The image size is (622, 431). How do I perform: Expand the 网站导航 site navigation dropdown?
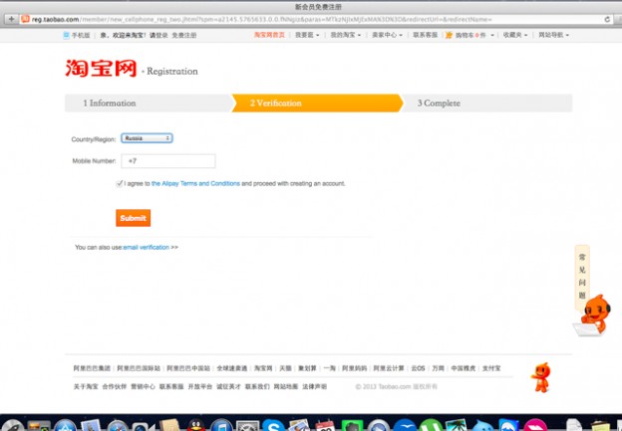[553, 35]
